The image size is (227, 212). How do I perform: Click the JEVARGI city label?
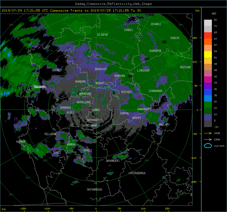pos(156,24)
